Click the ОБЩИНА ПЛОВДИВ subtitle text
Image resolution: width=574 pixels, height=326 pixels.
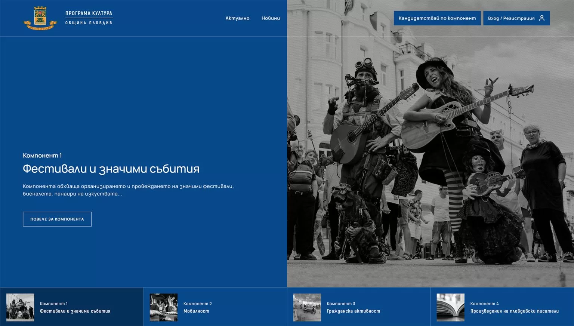89,23
